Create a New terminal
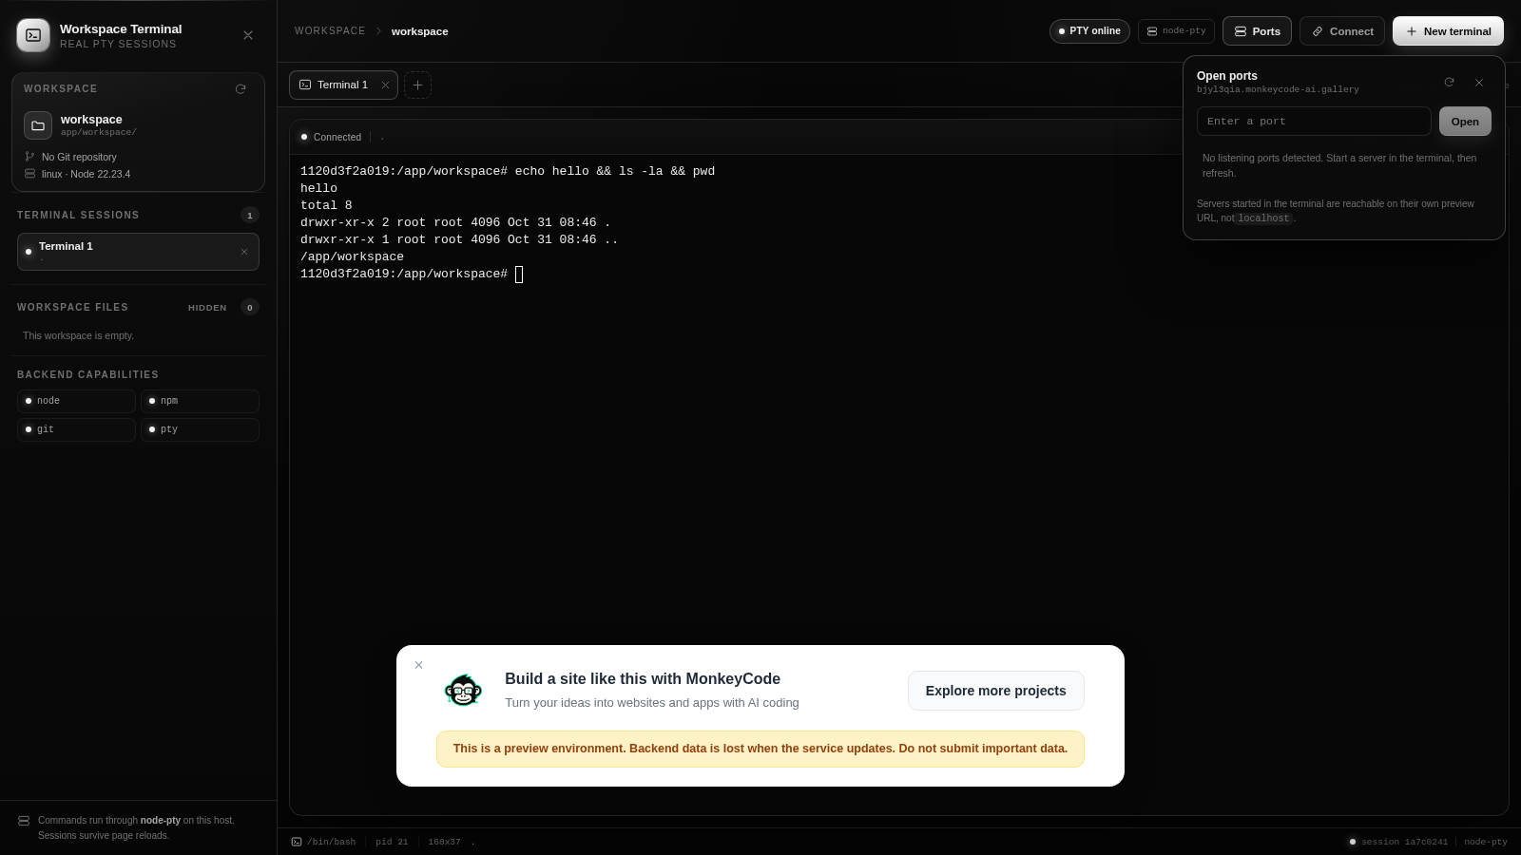1521x855 pixels. coord(1448,31)
